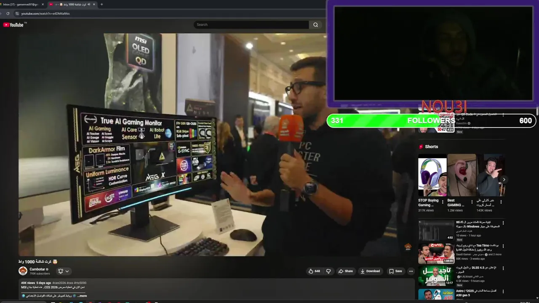
Task: Open options for the Wi-Fi Windows video
Action: click(x=503, y=223)
